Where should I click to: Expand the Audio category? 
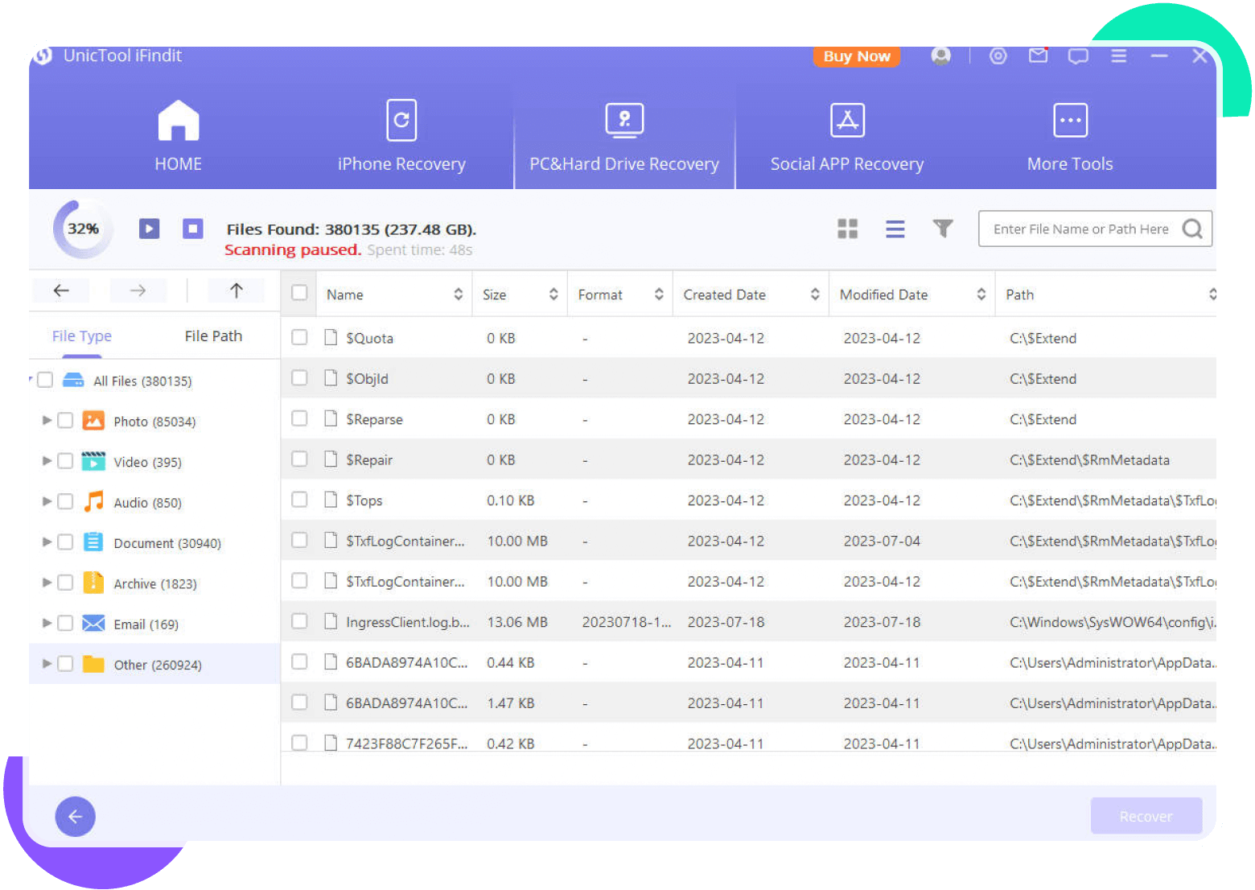point(47,501)
